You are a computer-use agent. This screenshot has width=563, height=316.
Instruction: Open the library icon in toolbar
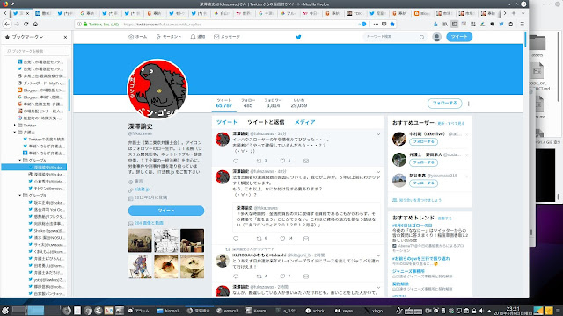tap(445, 24)
